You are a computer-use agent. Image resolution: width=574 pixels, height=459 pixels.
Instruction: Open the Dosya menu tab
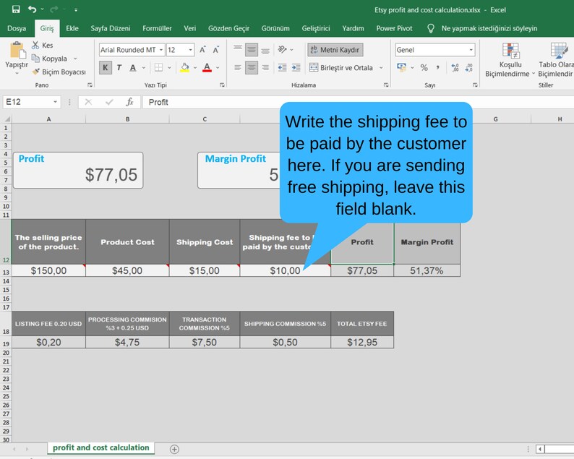17,28
